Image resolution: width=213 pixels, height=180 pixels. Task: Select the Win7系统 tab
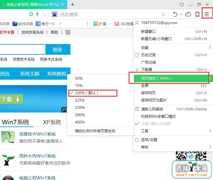tap(15, 122)
